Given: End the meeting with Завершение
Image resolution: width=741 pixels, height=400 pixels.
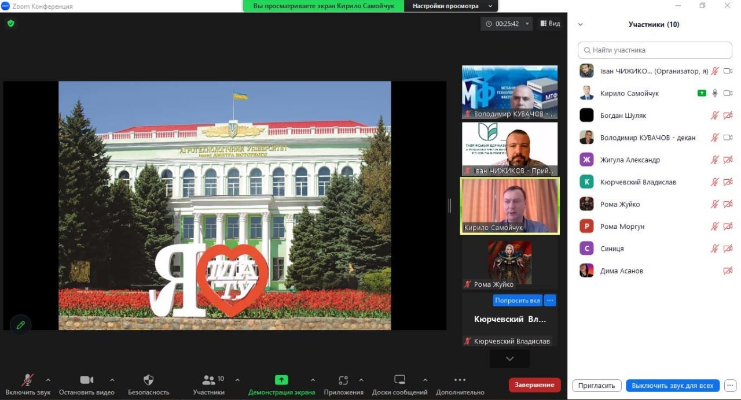Looking at the screenshot, I should pyautogui.click(x=534, y=385).
